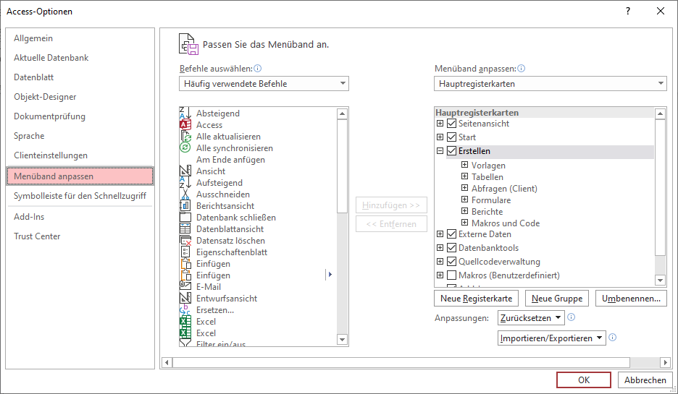Click info icon beside Befehle auswählen

[258, 68]
